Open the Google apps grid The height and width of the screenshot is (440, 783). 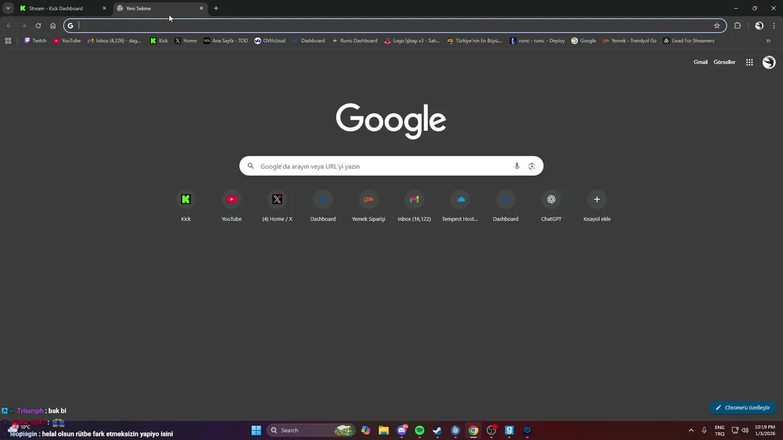point(749,62)
